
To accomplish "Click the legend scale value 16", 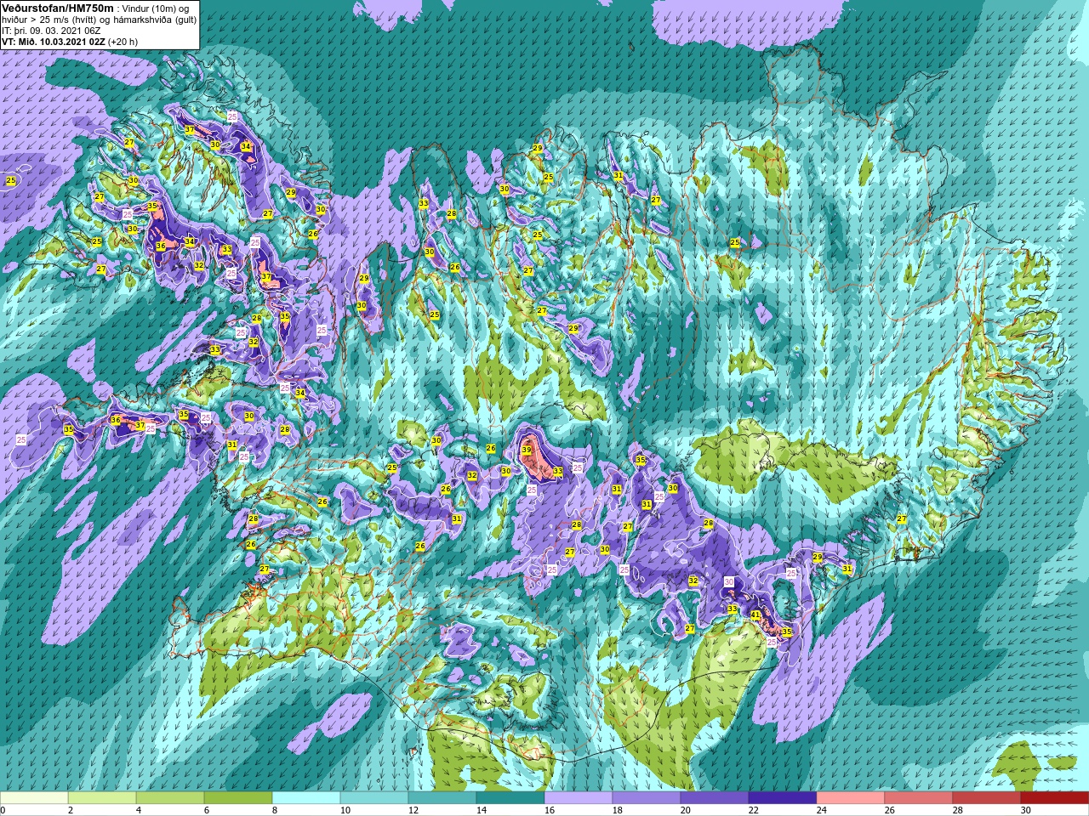I will 550,810.
